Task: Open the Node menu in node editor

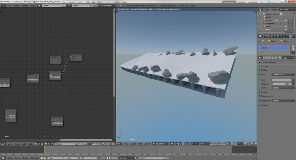Action: [30, 144]
